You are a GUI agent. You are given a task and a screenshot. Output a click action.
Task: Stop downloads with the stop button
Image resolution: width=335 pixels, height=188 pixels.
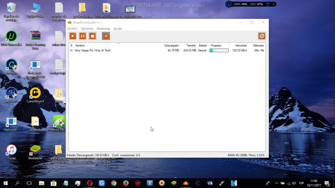pyautogui.click(x=92, y=36)
